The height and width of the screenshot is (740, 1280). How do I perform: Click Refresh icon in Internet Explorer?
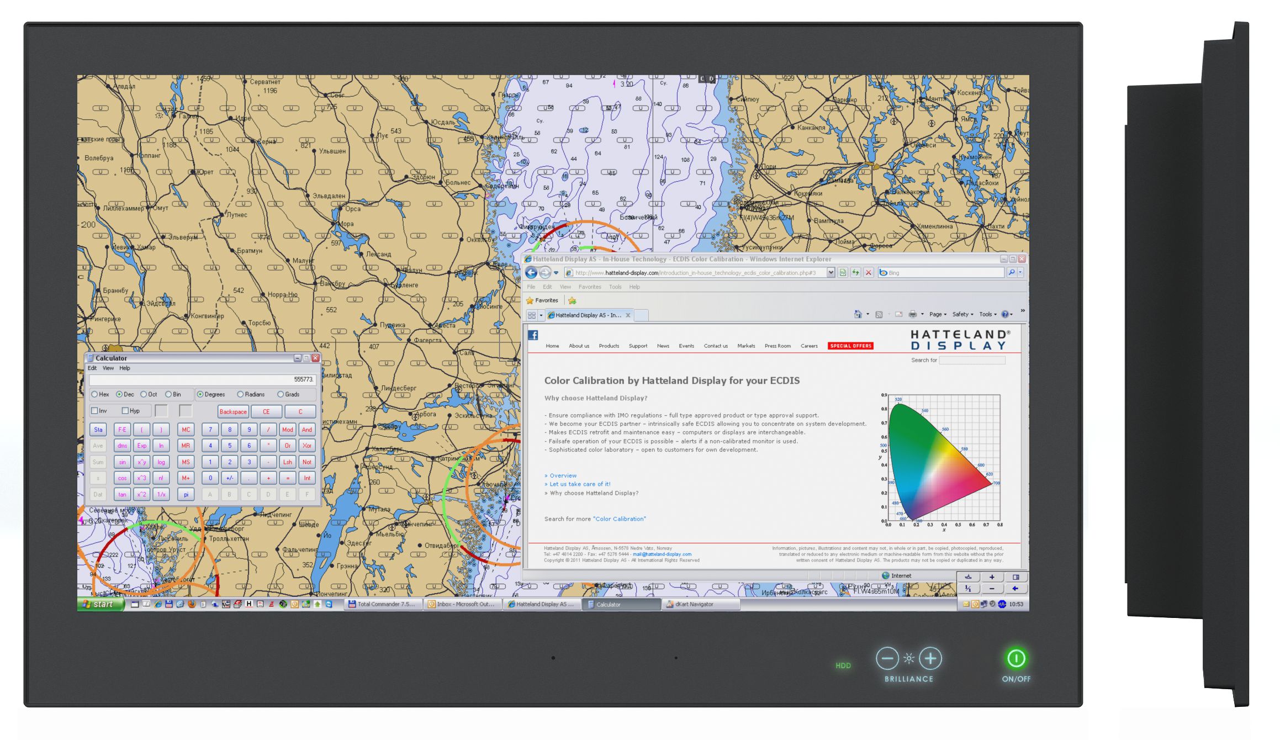point(855,272)
